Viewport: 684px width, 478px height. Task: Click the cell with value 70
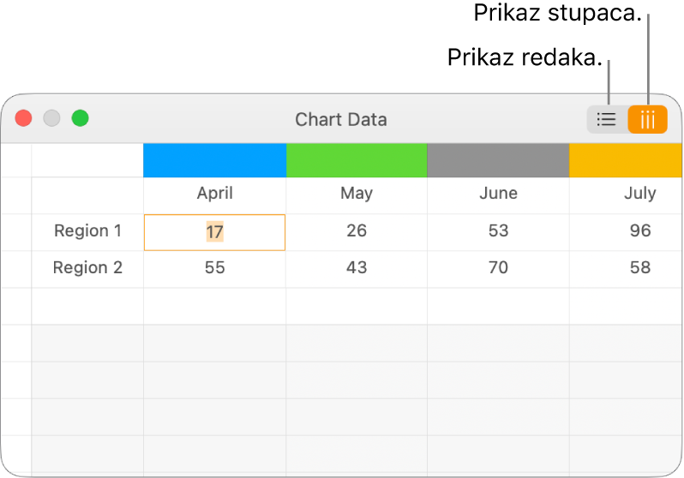pyautogui.click(x=498, y=268)
